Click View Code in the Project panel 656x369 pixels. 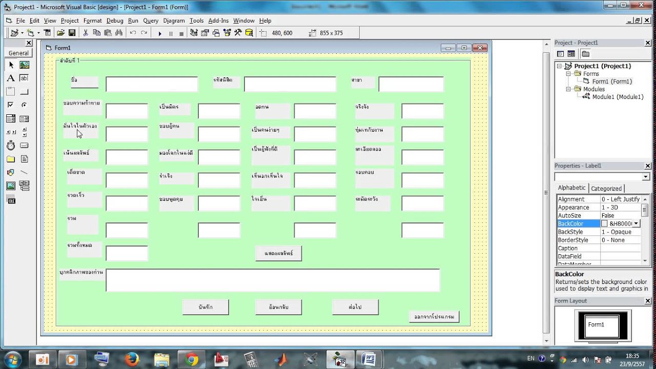coord(560,54)
